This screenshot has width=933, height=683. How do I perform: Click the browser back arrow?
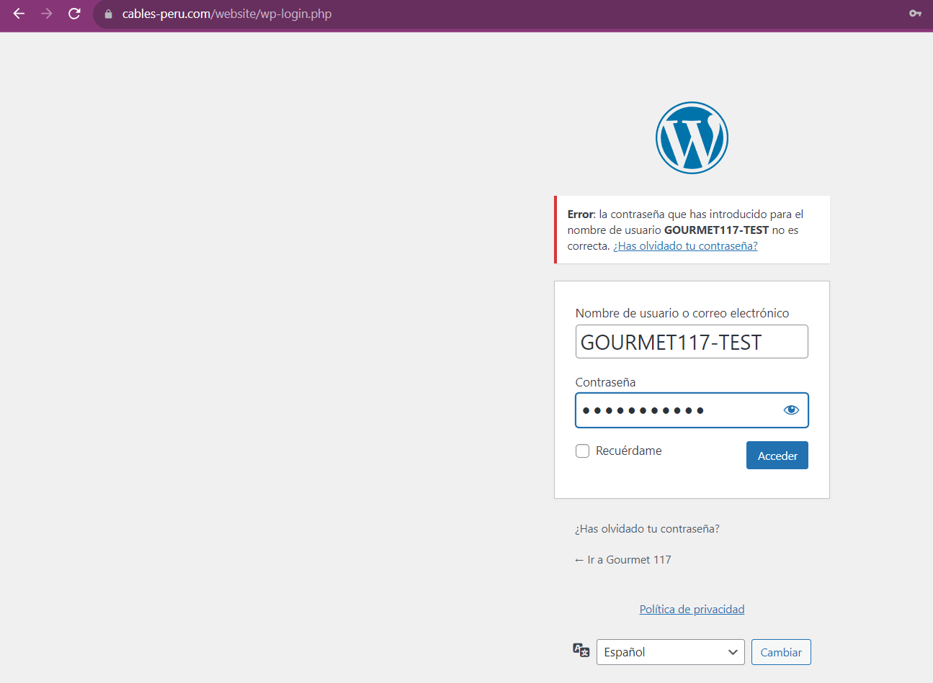pyautogui.click(x=19, y=14)
